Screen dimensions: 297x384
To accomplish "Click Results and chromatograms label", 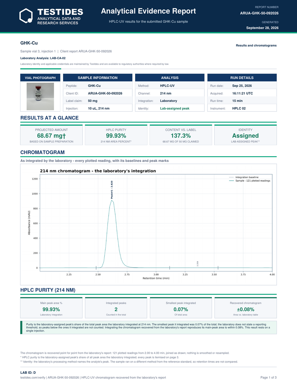I will [256, 45].
